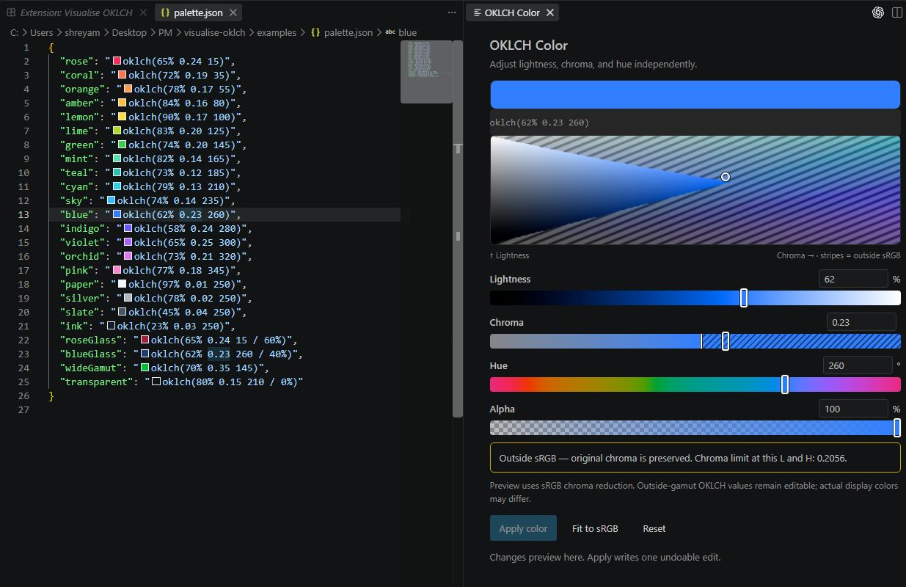Click the silver color swatch
This screenshot has width=906, height=587.
[128, 298]
